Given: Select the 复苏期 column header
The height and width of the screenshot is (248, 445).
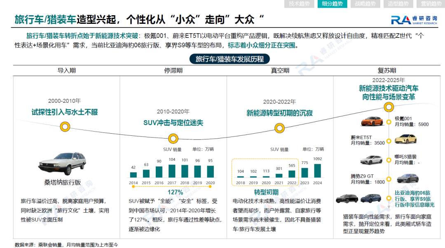Looking at the screenshot, I should click(387, 71).
